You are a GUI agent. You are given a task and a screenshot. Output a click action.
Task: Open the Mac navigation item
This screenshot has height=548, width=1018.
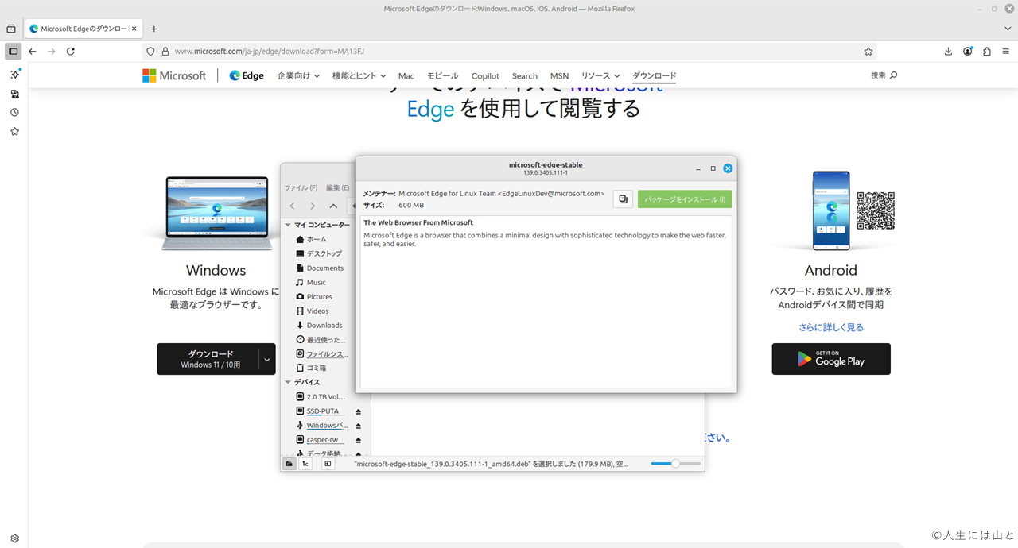coord(406,75)
